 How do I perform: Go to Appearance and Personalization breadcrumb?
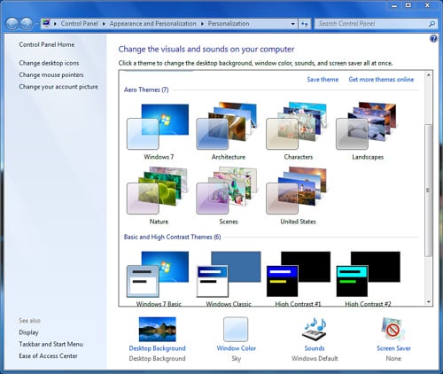click(x=152, y=24)
